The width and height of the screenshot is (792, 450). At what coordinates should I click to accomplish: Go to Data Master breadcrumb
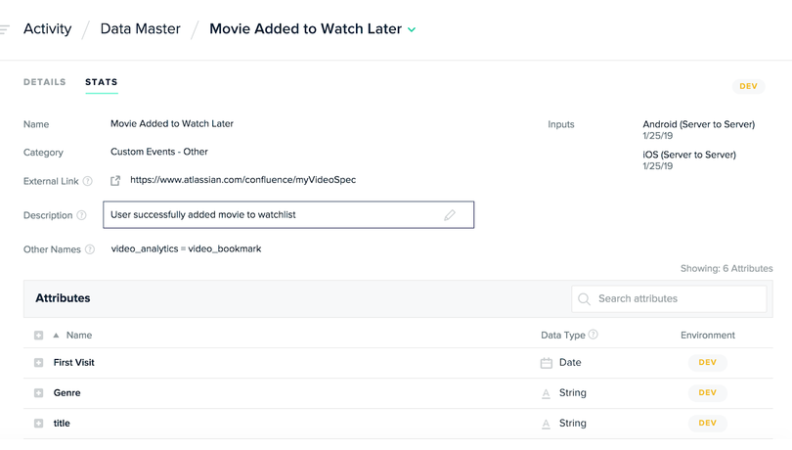[x=141, y=28]
